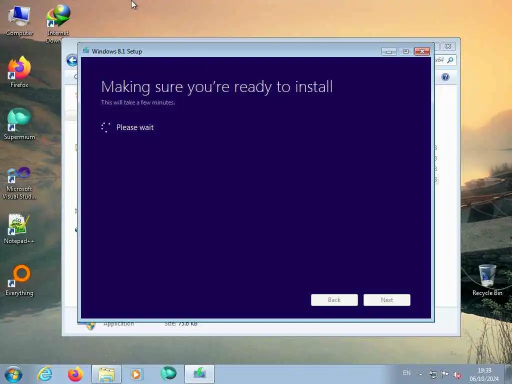The image size is (512, 384).
Task: Open the network tray icon
Action: click(x=432, y=374)
